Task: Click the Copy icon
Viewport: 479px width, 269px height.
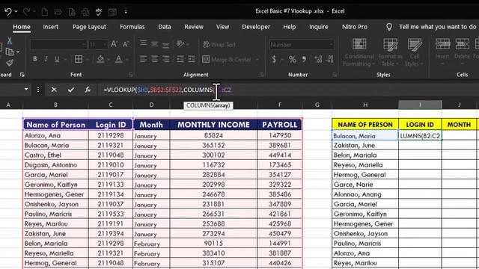Action: click(x=10, y=52)
